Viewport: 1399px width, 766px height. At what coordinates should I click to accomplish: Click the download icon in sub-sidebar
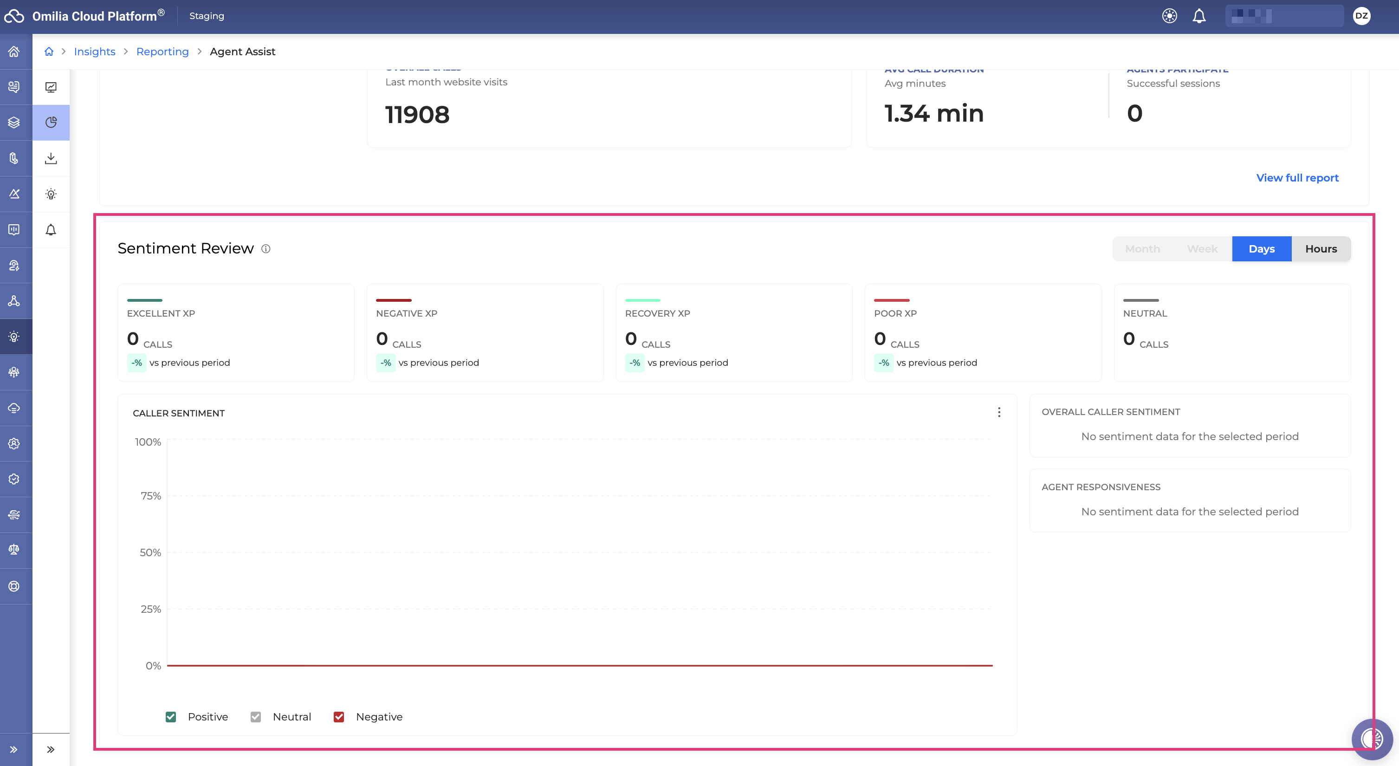click(x=51, y=158)
